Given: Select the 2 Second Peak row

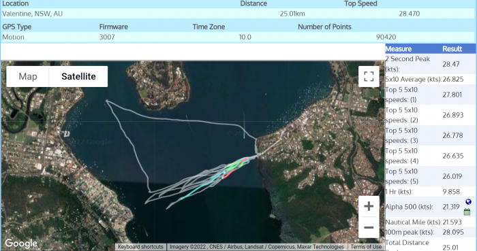Looking at the screenshot, I should [x=430, y=64].
